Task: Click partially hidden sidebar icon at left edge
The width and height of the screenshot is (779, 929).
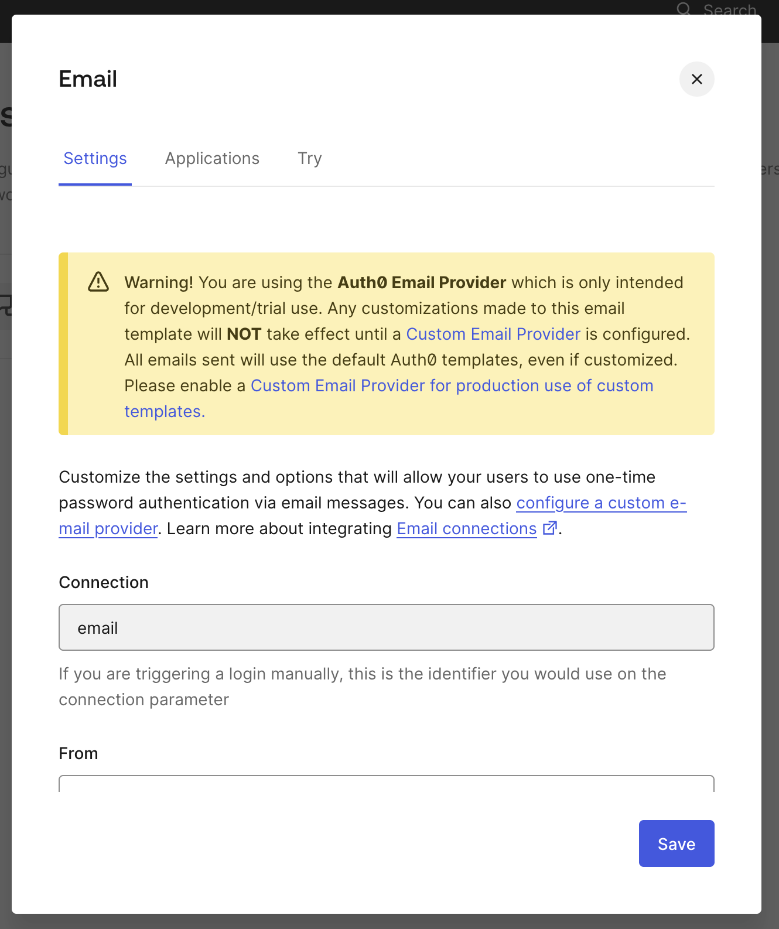Action: click(6, 305)
